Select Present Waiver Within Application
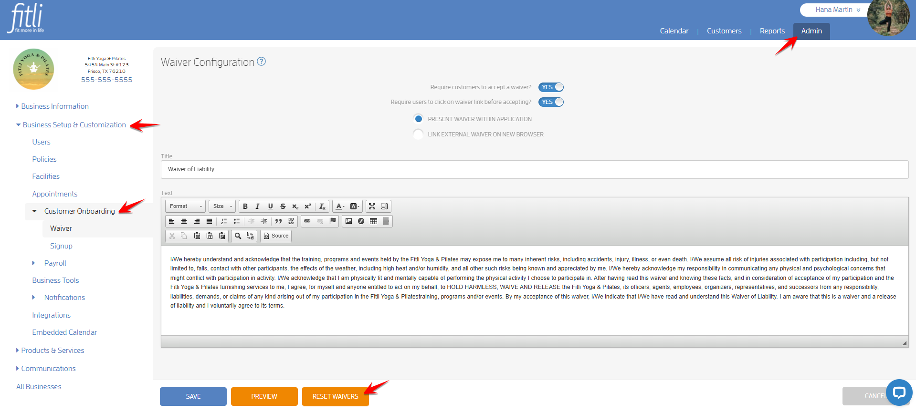The image size is (916, 413). click(x=418, y=119)
